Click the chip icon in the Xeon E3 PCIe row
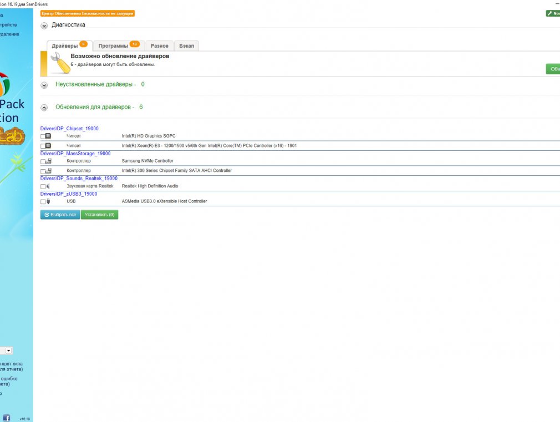The width and height of the screenshot is (560, 422). click(48, 146)
